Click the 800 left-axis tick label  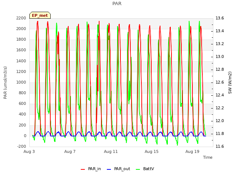pyautogui.click(x=22, y=93)
